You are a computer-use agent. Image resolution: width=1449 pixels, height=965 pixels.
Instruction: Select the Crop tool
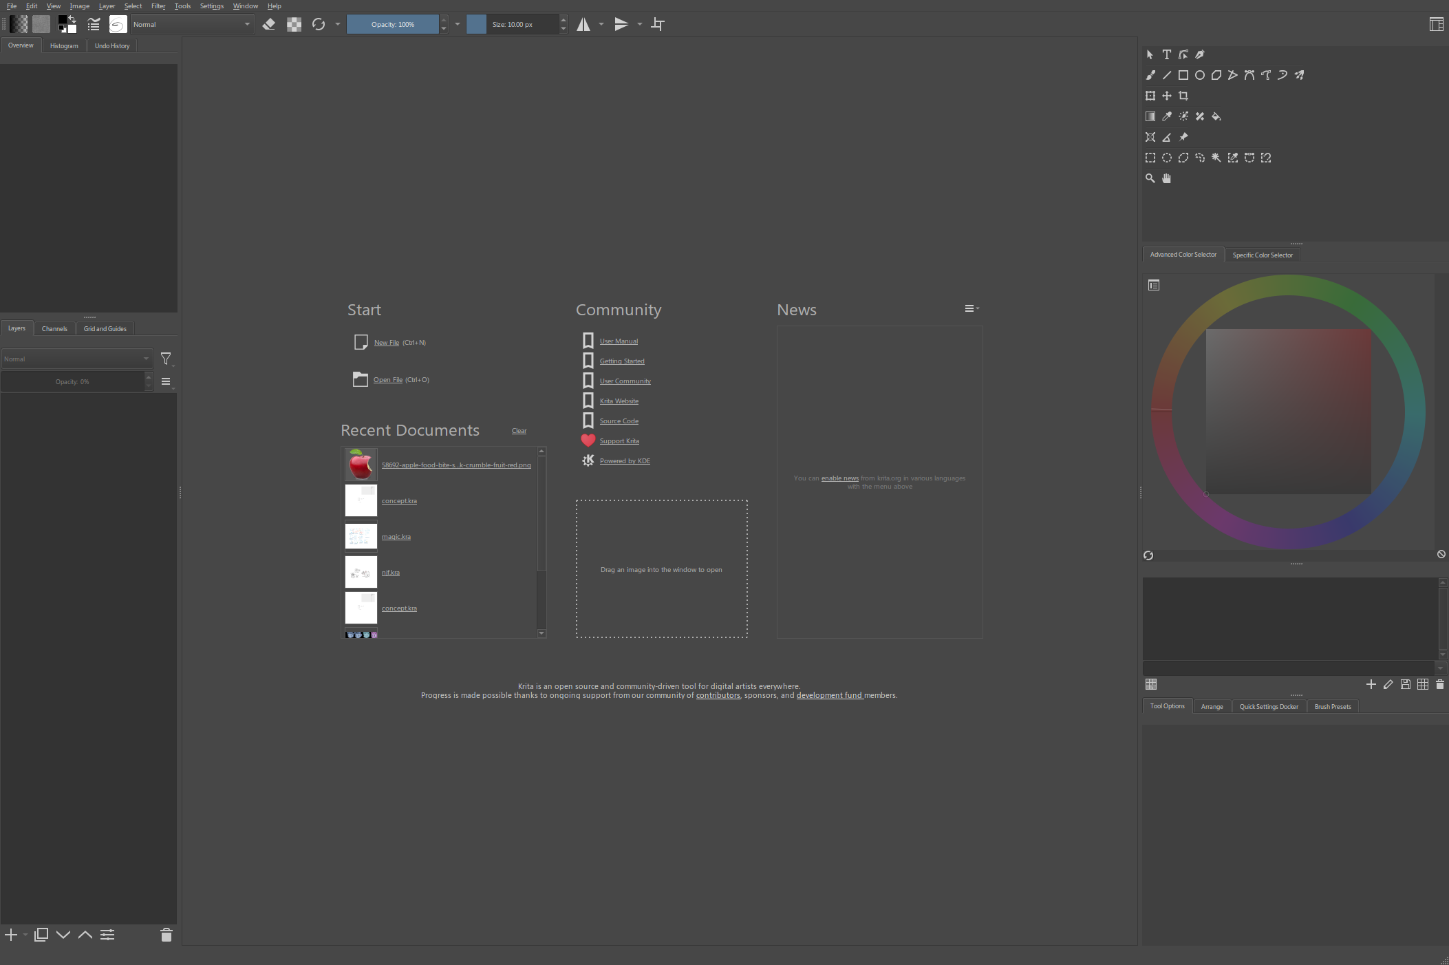pos(1183,96)
